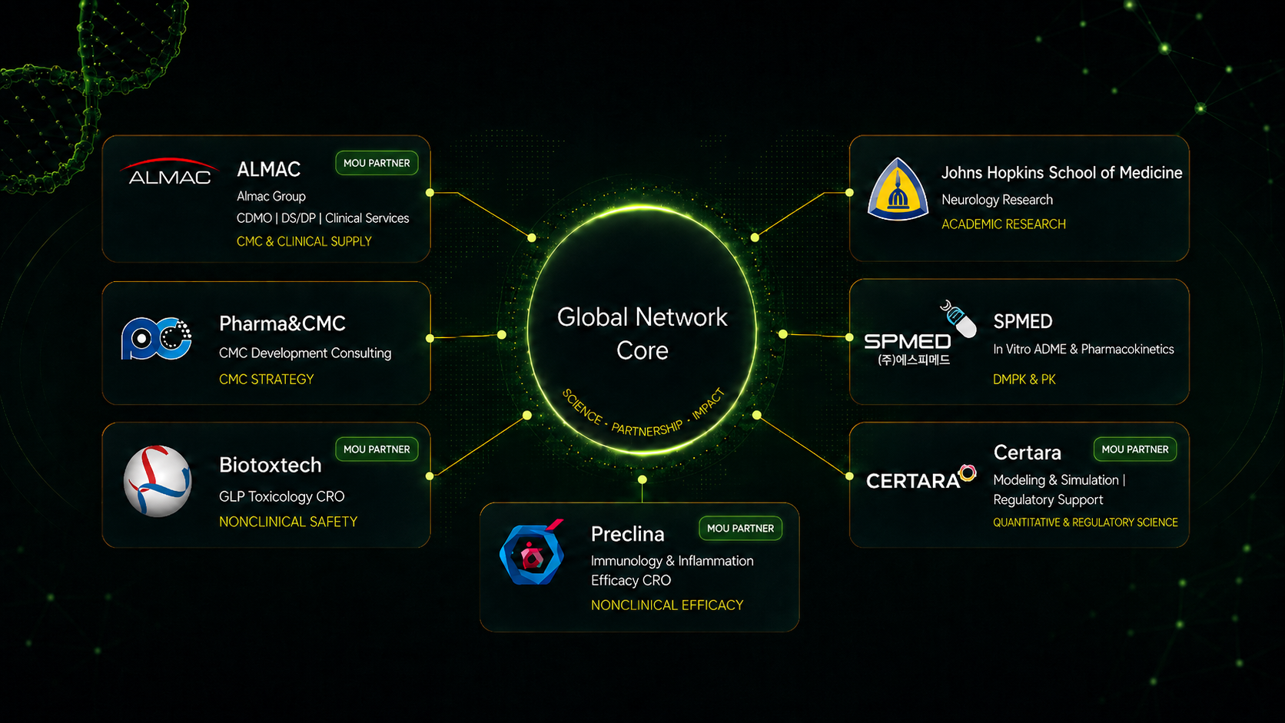
Task: Select the MOU PARTNER badge on Certara card
Action: coord(1135,449)
